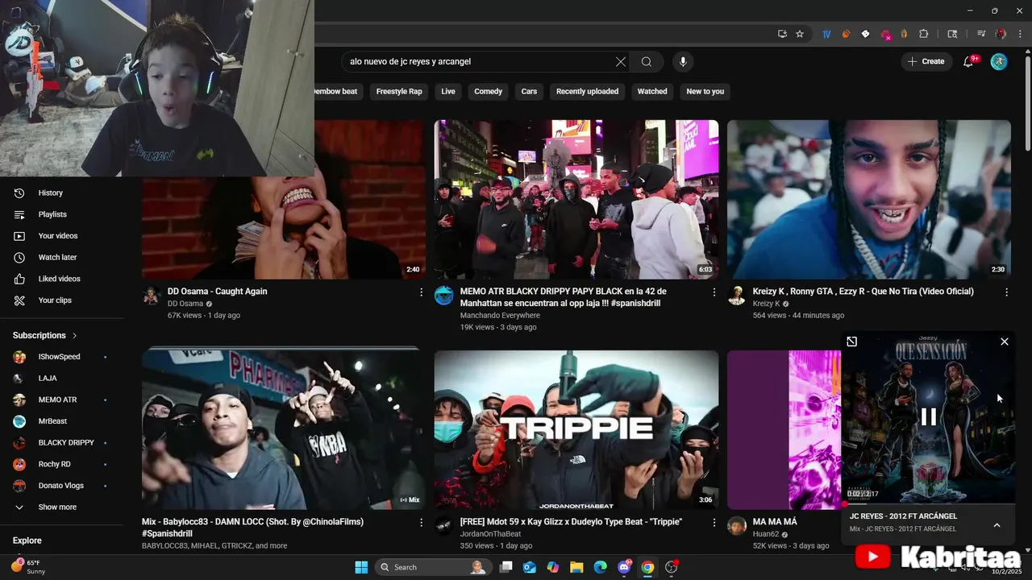This screenshot has width=1032, height=580.
Task: Play the Trippie type beat thumbnail
Action: 576,429
